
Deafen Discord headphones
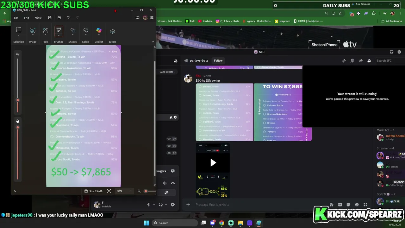[161, 205]
